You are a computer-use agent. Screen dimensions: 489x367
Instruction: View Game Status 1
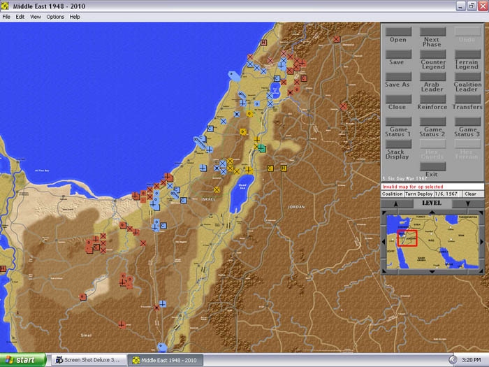click(398, 122)
